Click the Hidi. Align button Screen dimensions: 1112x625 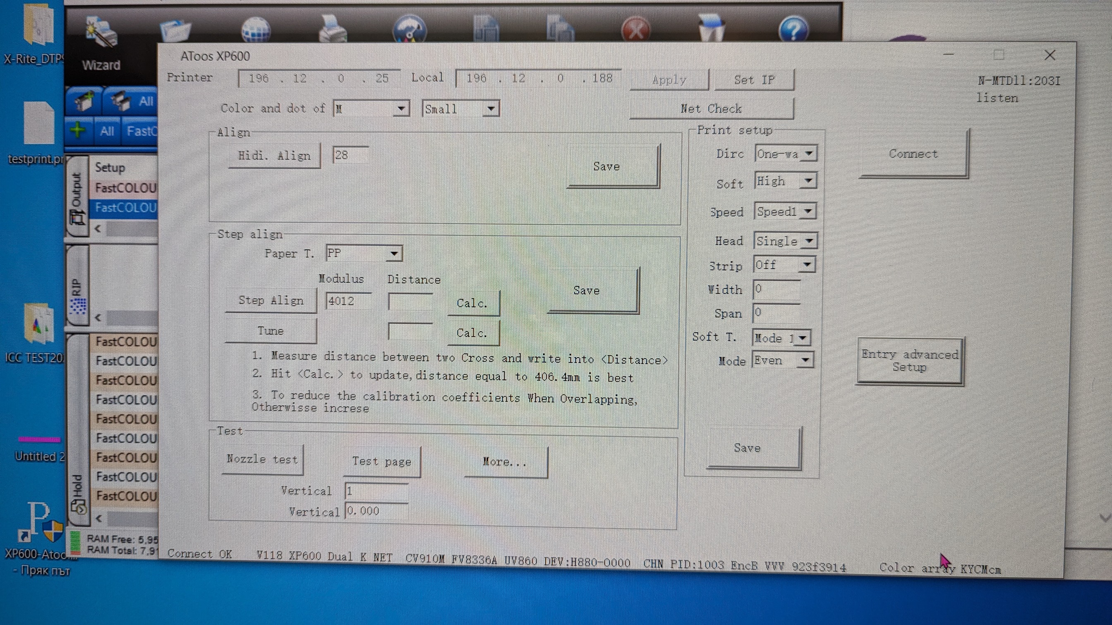point(274,155)
